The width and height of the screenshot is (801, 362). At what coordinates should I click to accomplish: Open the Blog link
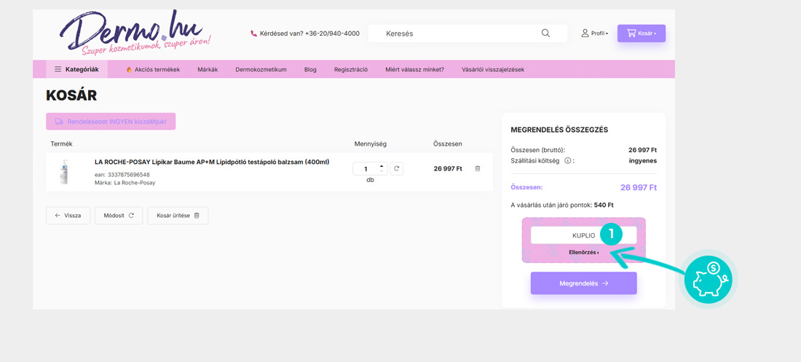click(x=310, y=69)
